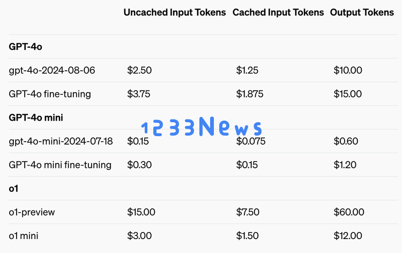Click the Uncached Input Tokens column header
Screen dimensions: 402x253
175,12
